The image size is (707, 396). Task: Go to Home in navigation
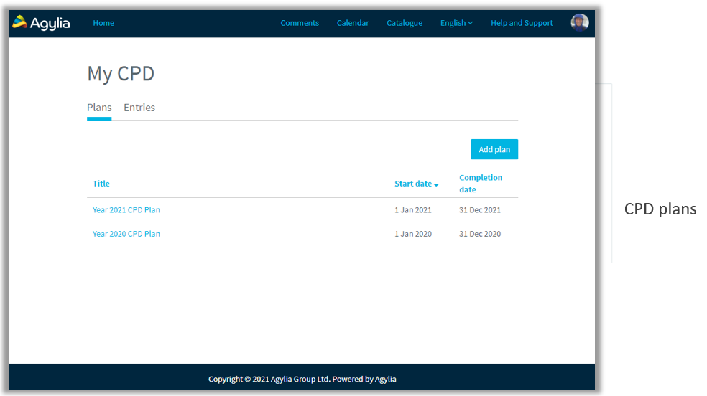[103, 23]
